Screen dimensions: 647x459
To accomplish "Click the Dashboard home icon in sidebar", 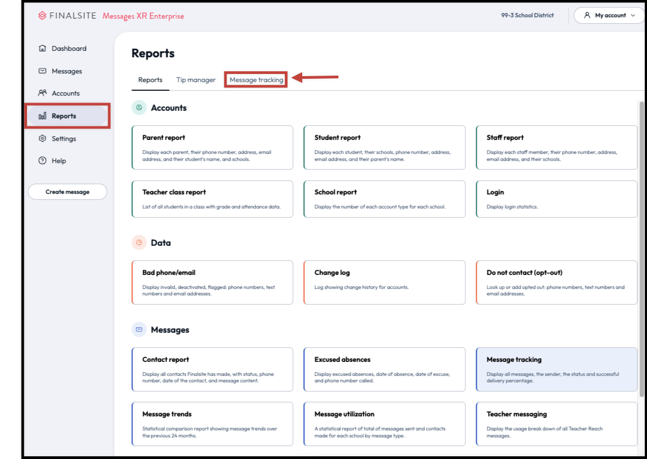I will 42,49.
